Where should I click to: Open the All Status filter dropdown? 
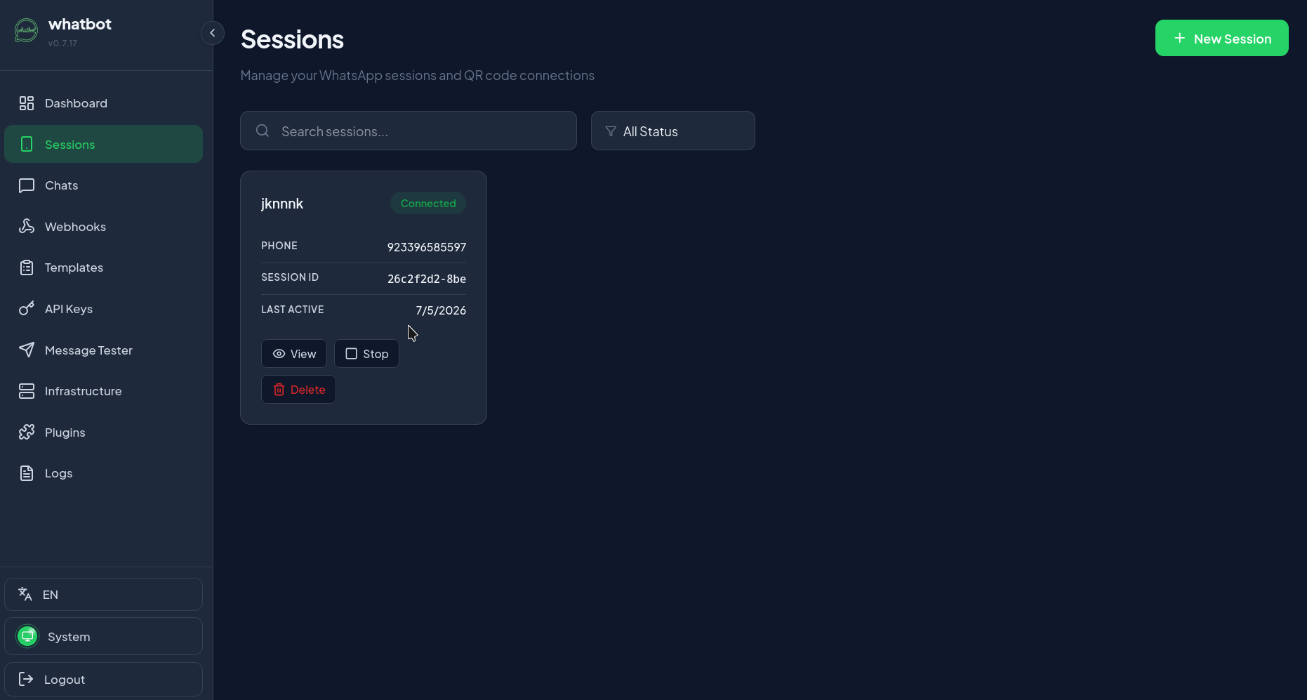673,131
